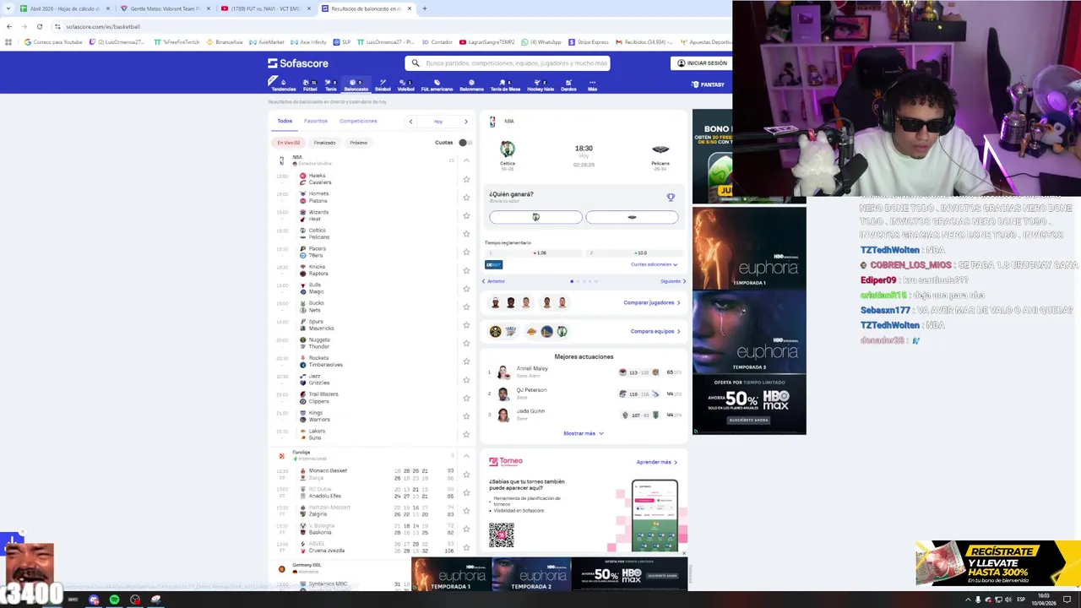Viewport: 1081px width, 608px height.
Task: Open the Voleibol sport category
Action: pyautogui.click(x=406, y=84)
